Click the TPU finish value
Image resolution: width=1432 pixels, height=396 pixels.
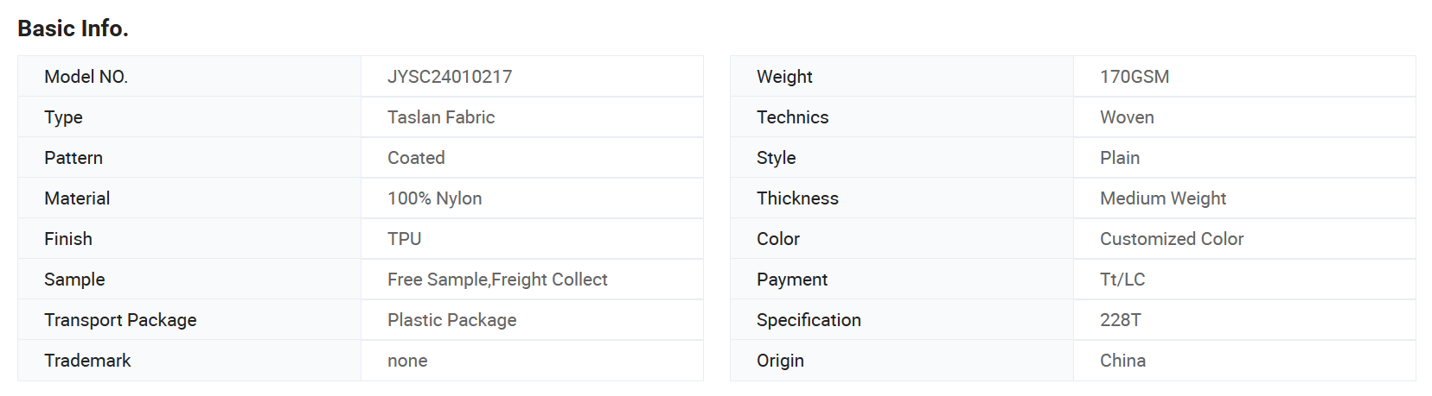click(x=405, y=239)
